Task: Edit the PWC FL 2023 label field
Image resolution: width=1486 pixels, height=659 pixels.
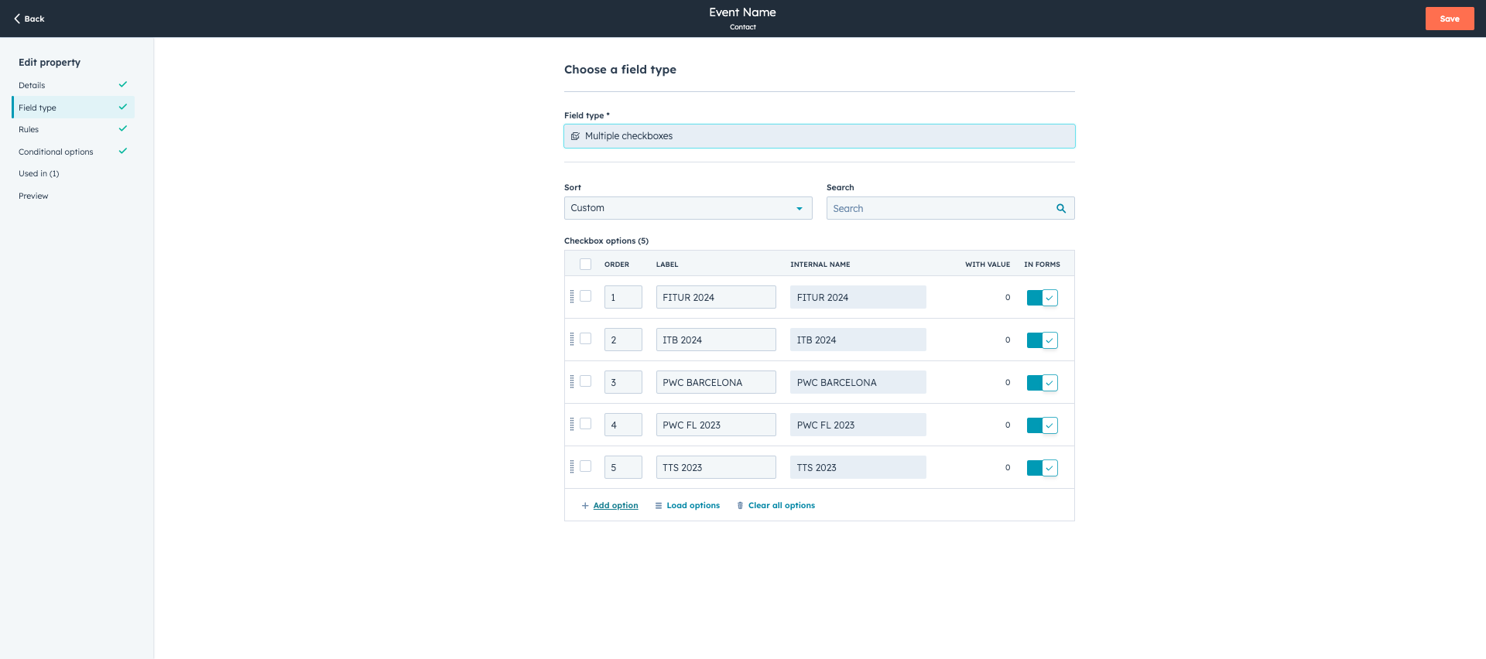Action: point(716,425)
